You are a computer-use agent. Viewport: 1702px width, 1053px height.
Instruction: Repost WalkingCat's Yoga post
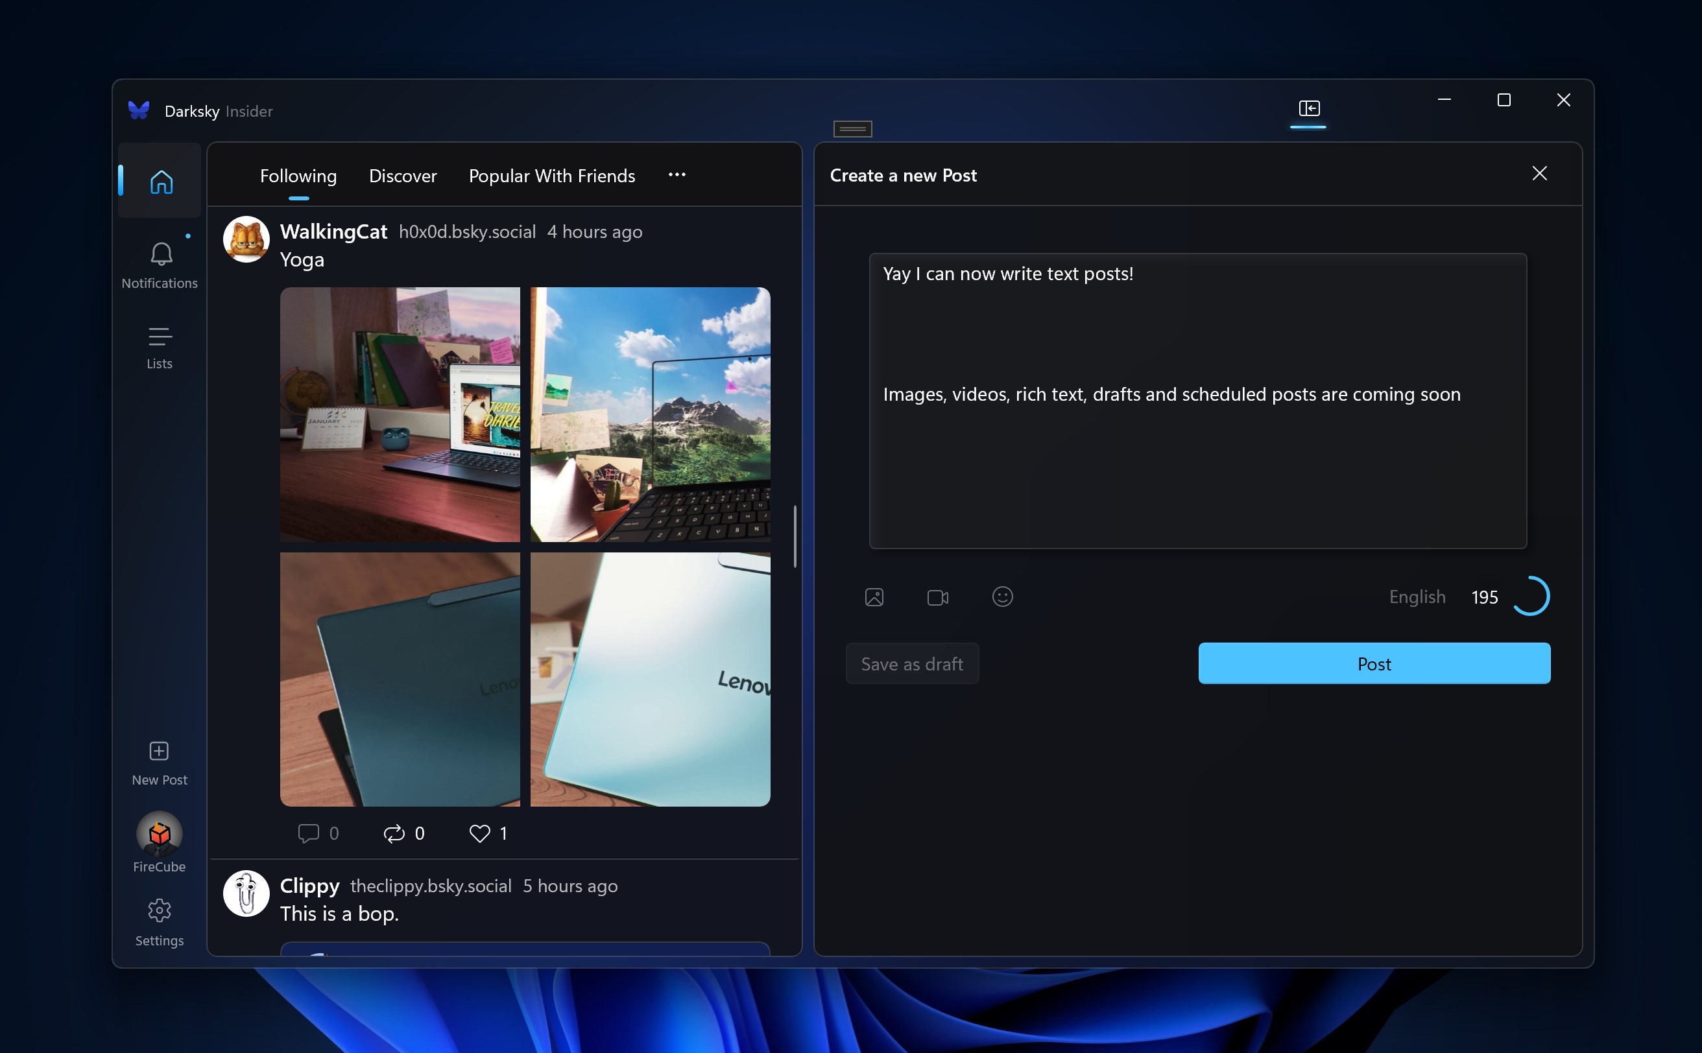(x=394, y=833)
